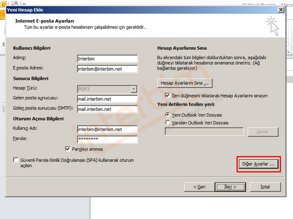Click the Gözat browse button

[263, 132]
